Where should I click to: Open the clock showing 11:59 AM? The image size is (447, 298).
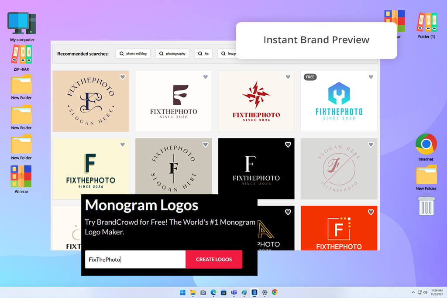437,292
